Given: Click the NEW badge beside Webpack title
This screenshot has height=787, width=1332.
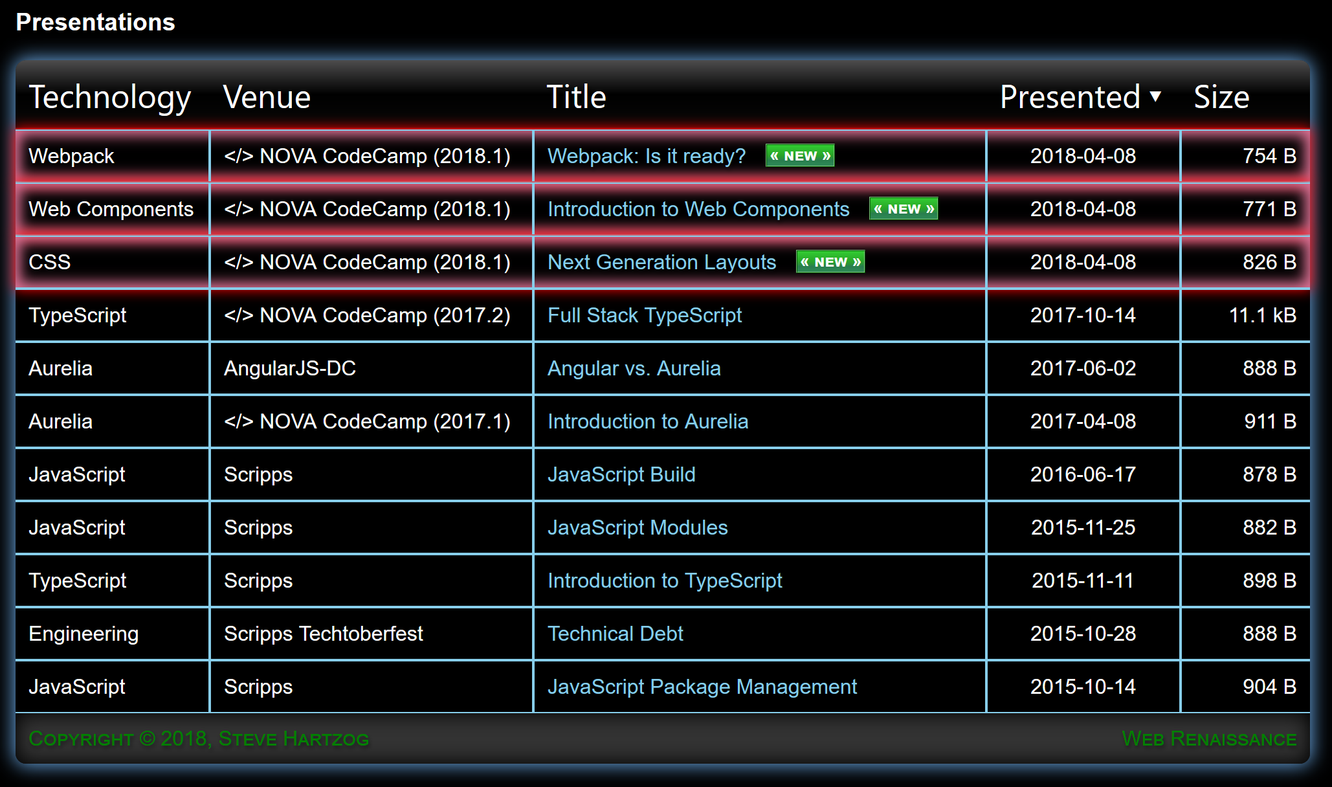Looking at the screenshot, I should point(800,156).
